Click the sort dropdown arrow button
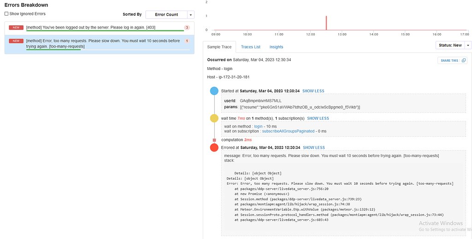 [x=190, y=15]
